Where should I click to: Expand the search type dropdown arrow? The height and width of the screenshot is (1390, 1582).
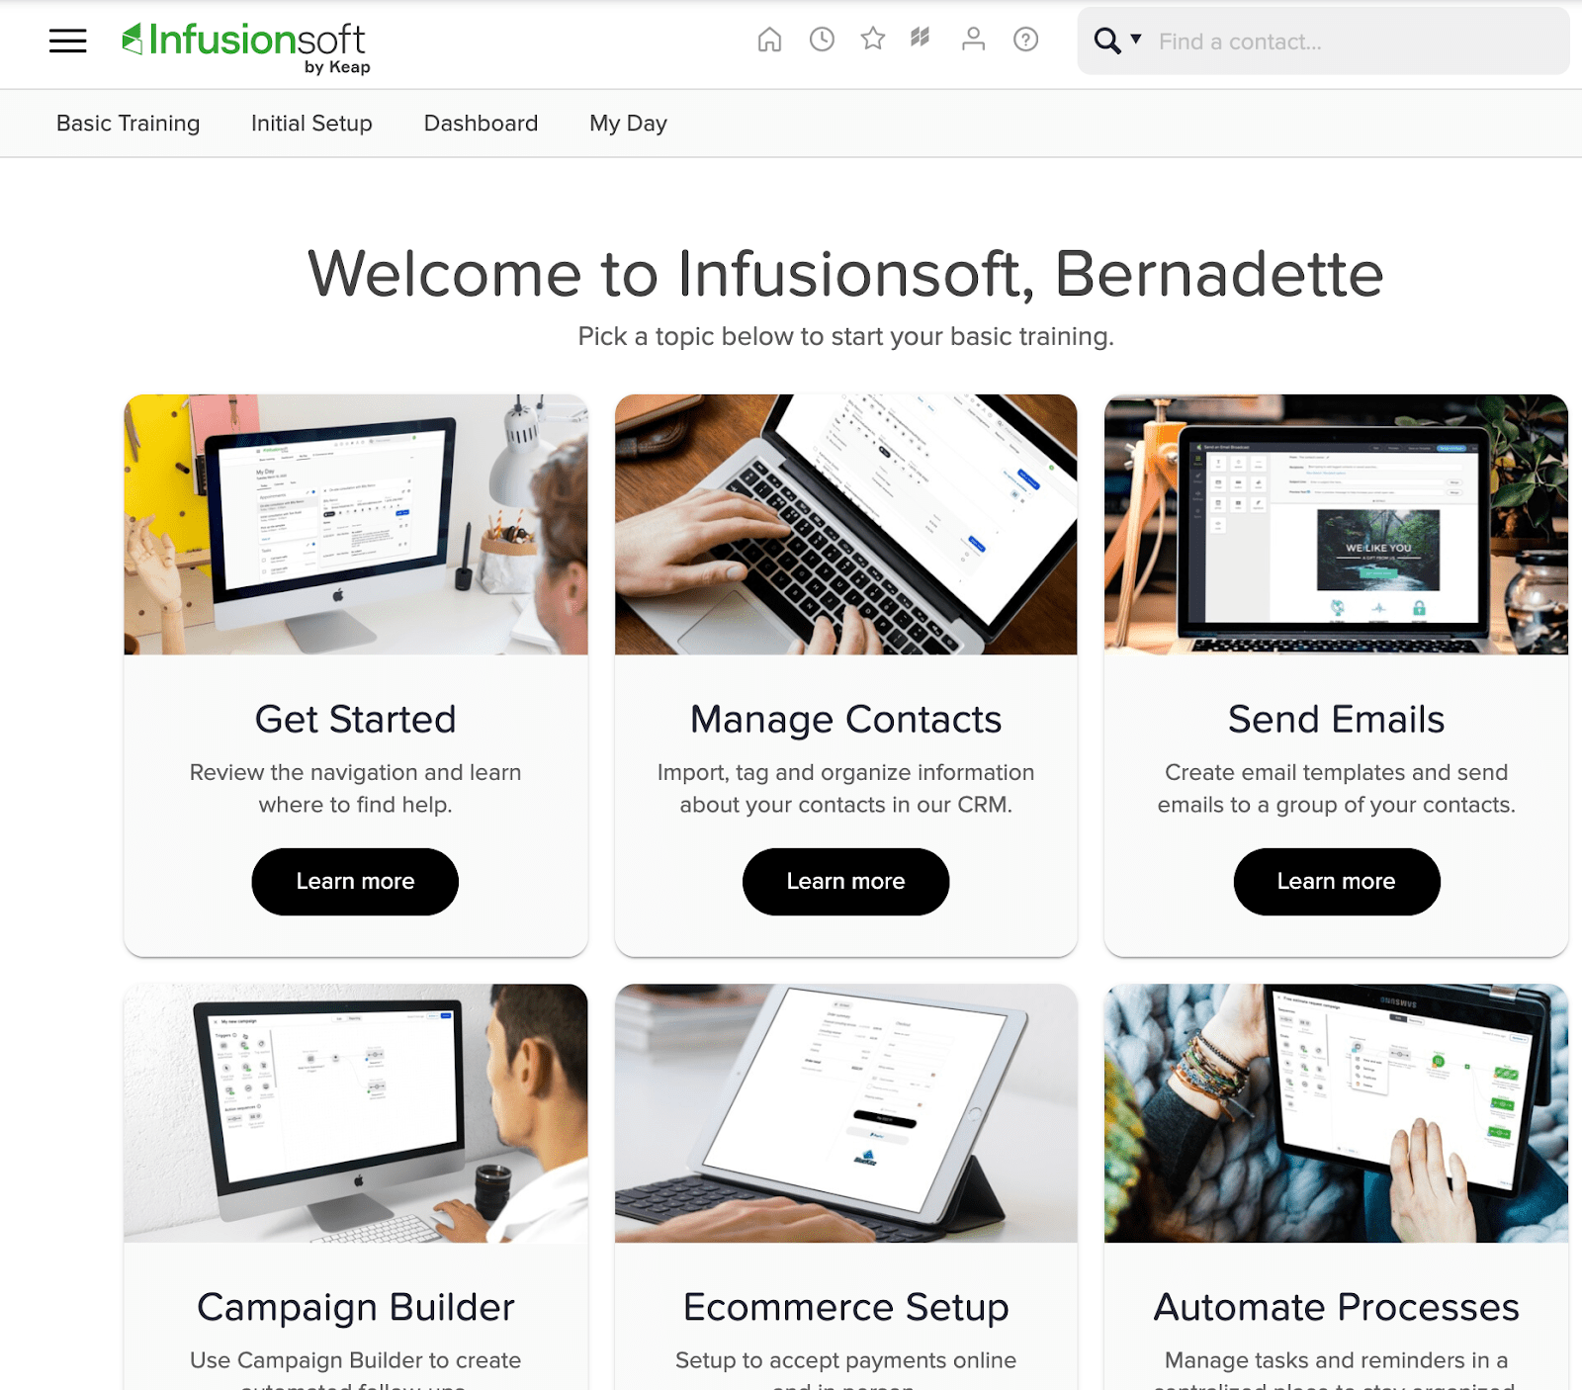1136,40
